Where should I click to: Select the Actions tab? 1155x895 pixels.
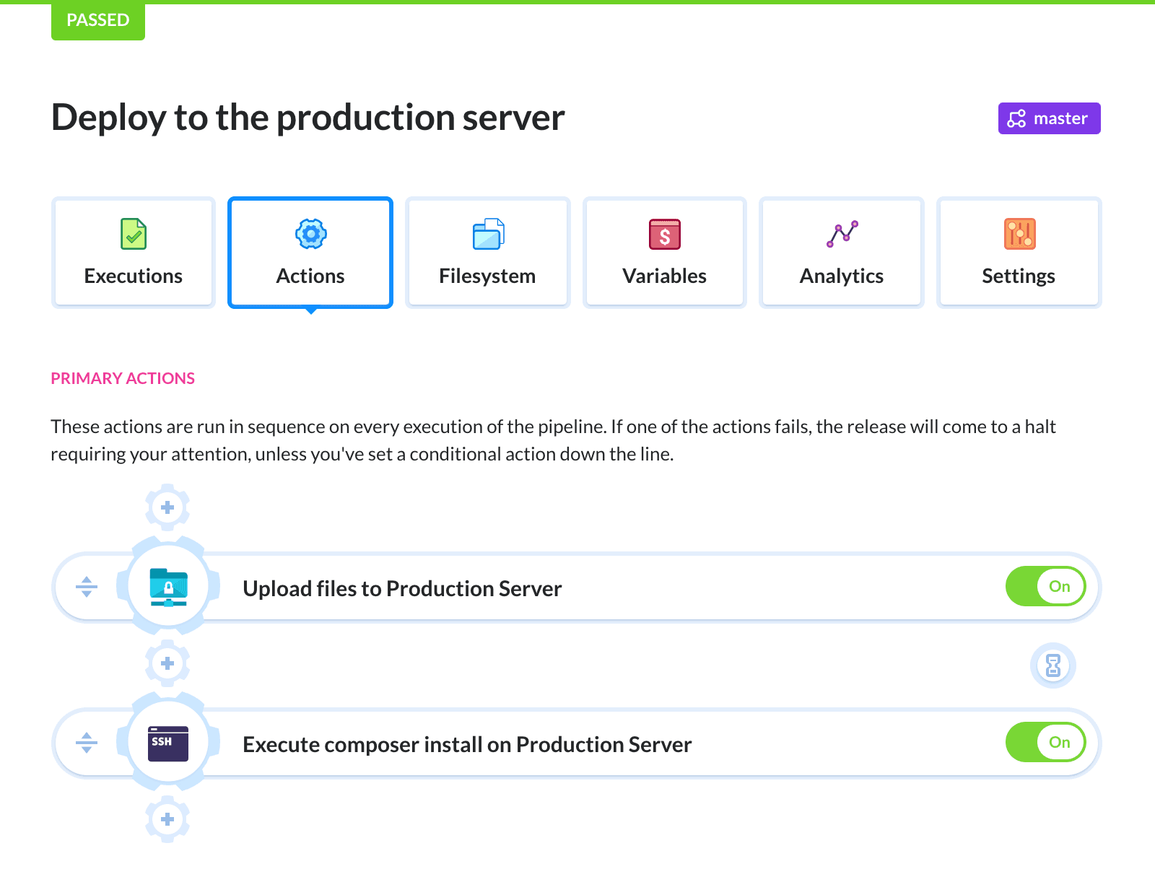310,253
